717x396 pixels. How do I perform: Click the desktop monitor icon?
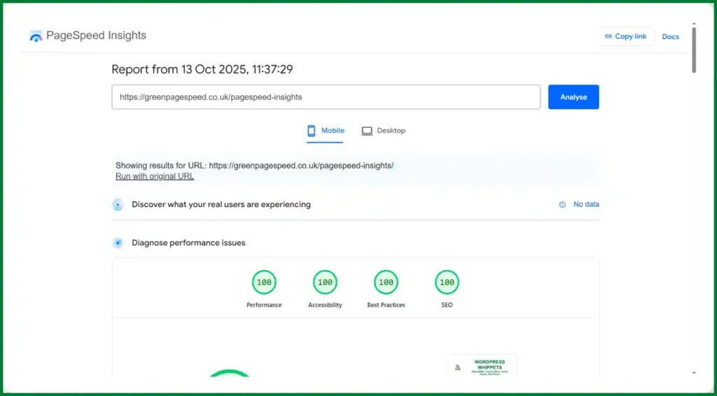tap(367, 131)
